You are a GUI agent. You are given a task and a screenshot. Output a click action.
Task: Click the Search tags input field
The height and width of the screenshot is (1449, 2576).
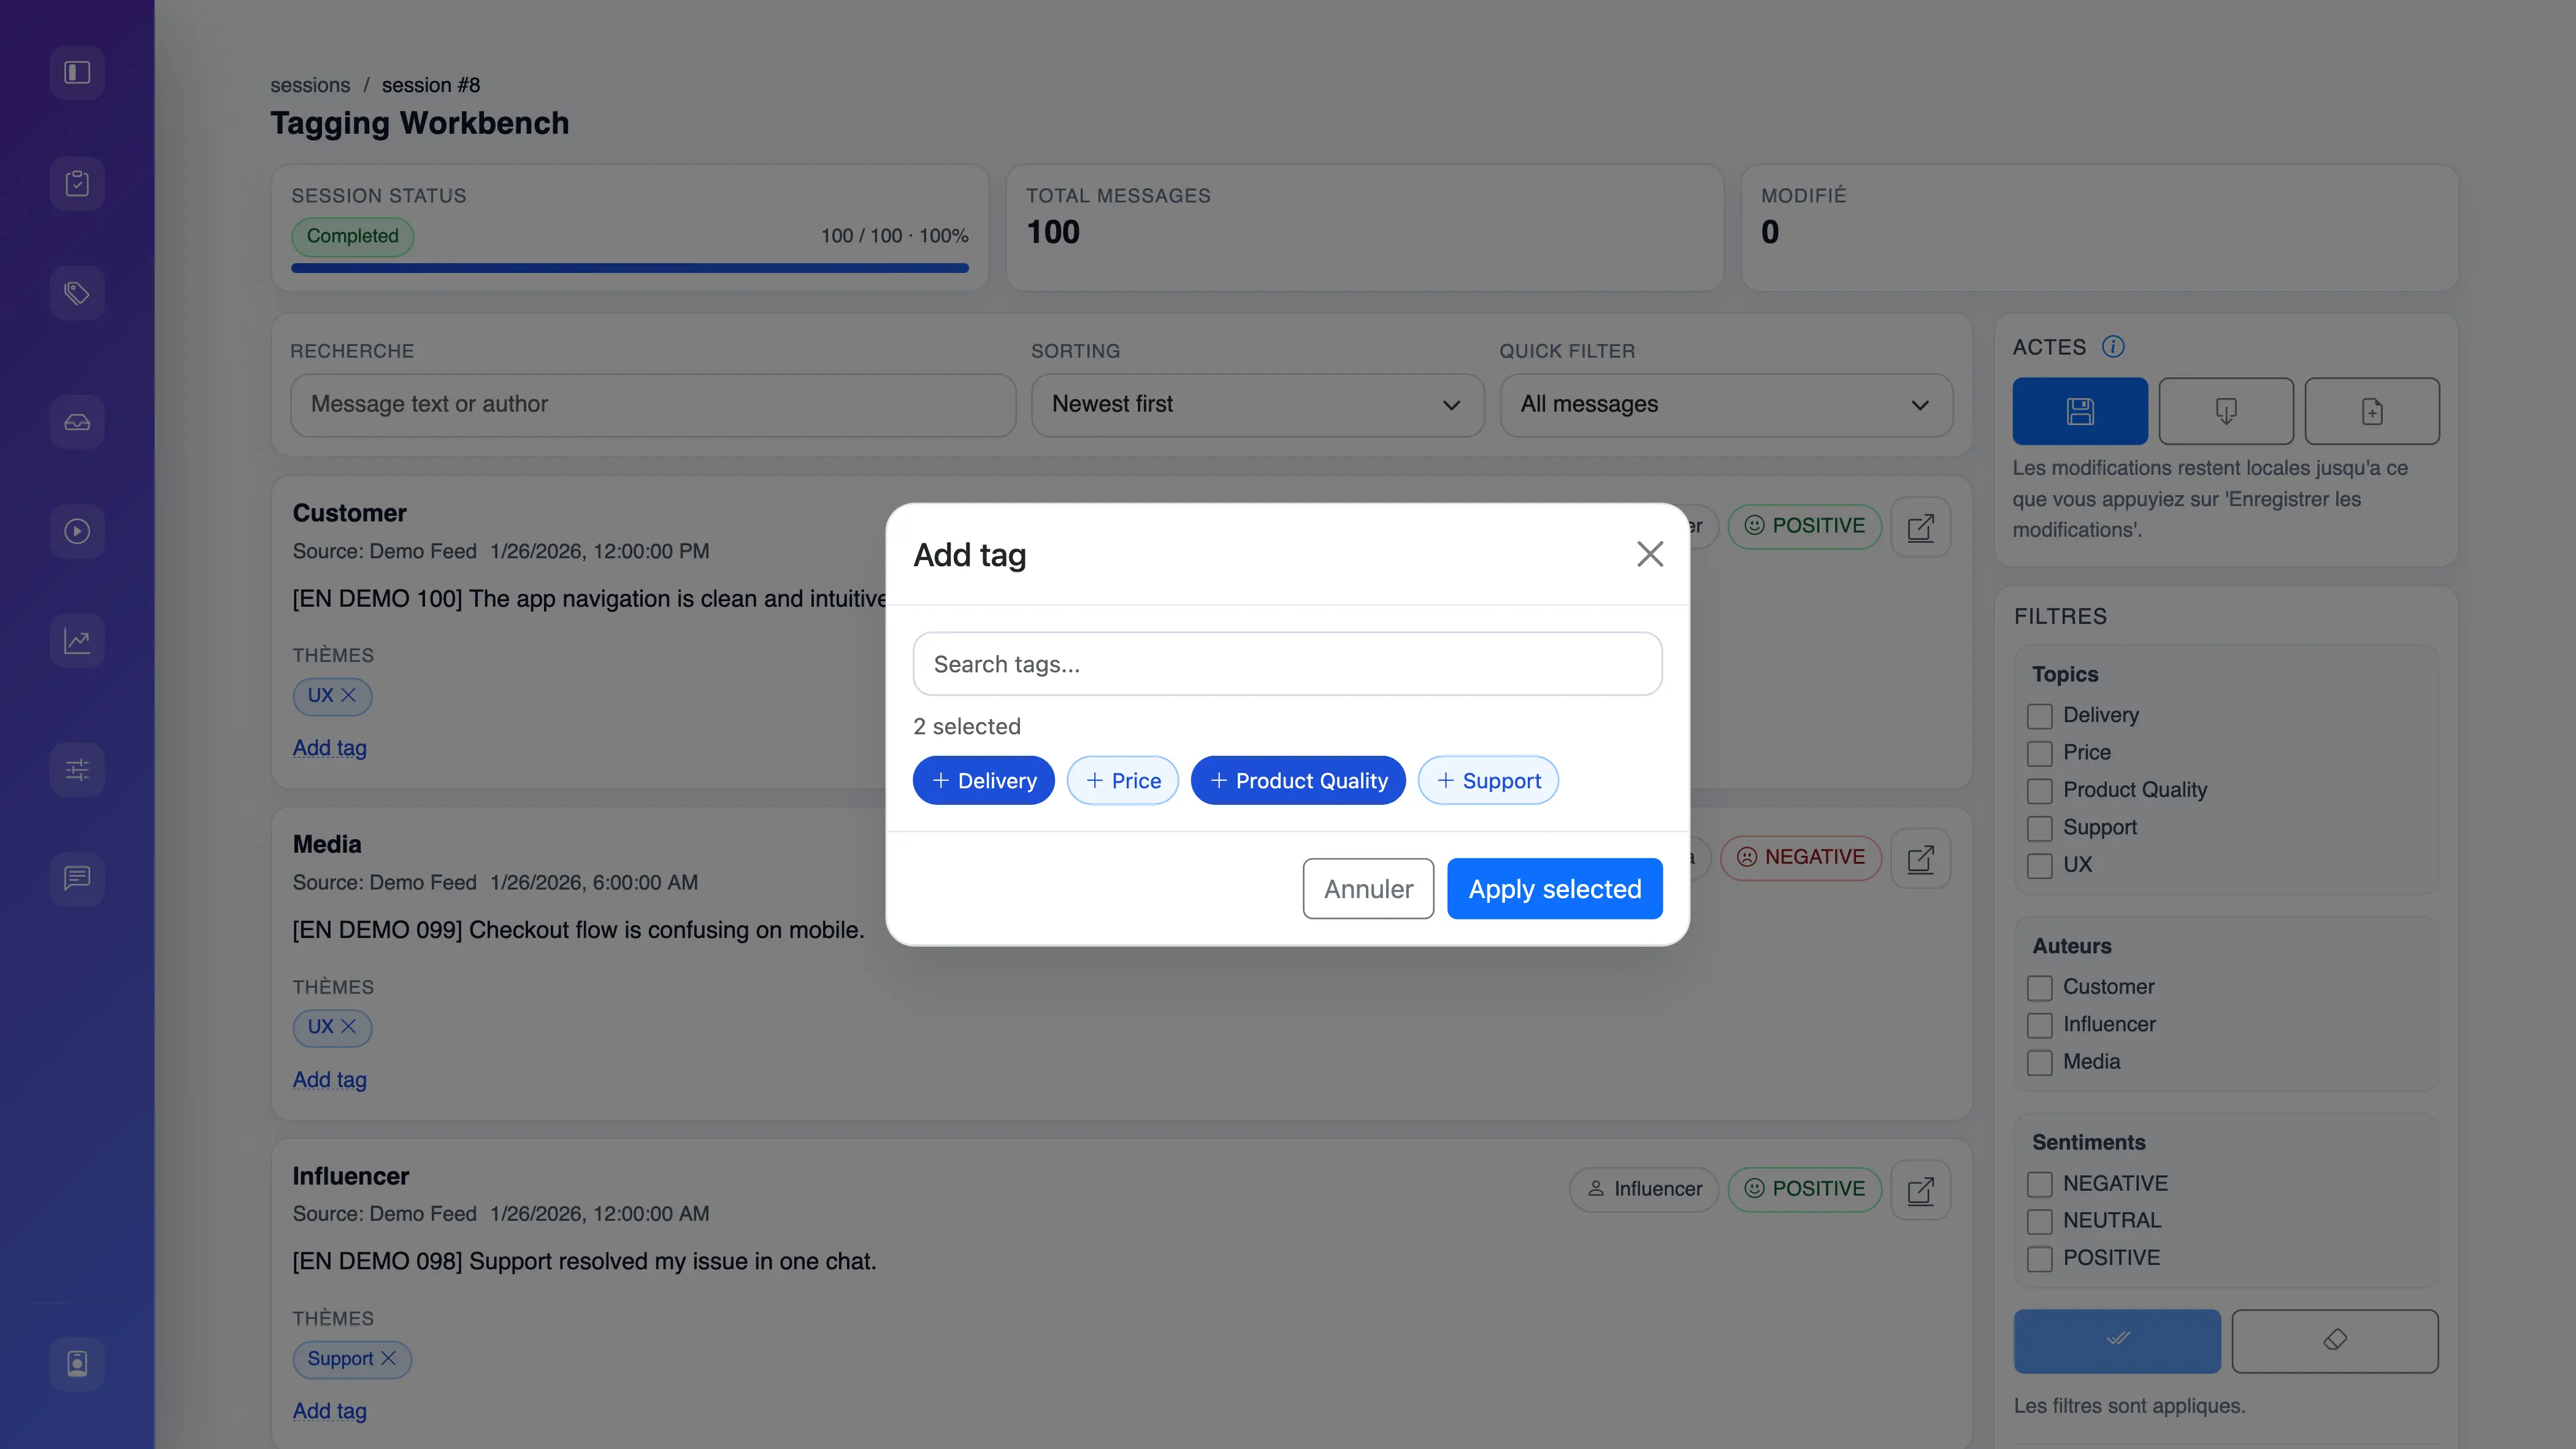(1287, 663)
